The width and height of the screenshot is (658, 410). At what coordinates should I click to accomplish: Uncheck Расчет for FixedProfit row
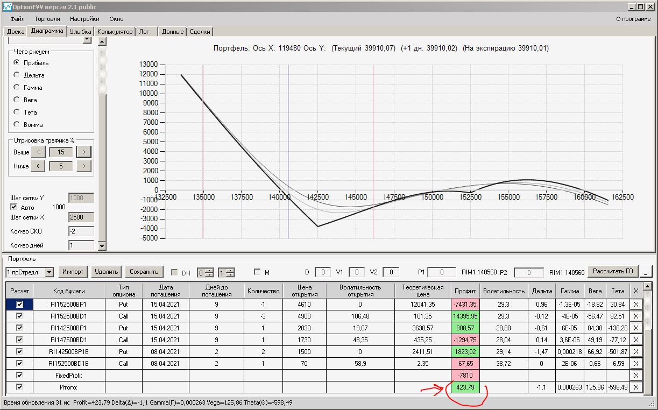(19, 376)
